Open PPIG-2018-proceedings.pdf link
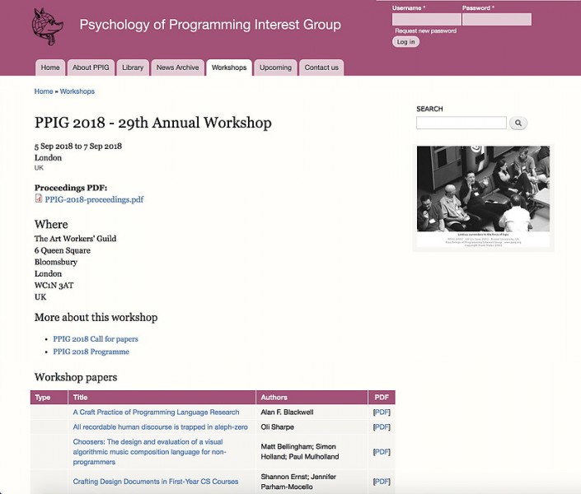Image resolution: width=581 pixels, height=494 pixels. click(x=94, y=199)
